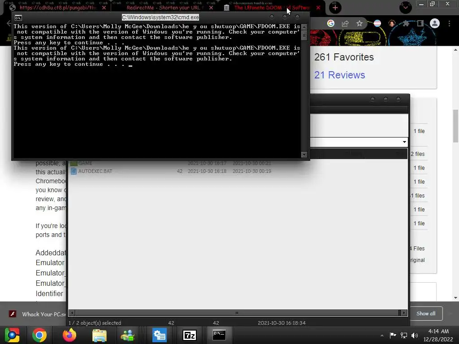Click 2 files download option entry
The image size is (459, 344).
pos(418,154)
